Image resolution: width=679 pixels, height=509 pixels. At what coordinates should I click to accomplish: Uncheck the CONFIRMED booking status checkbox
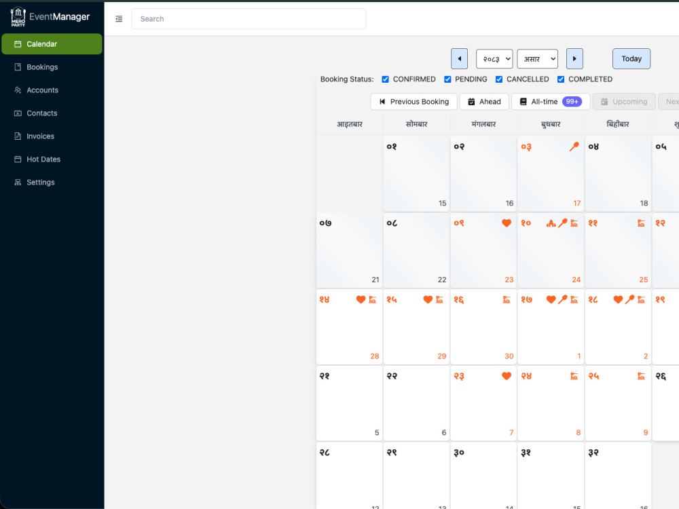385,79
